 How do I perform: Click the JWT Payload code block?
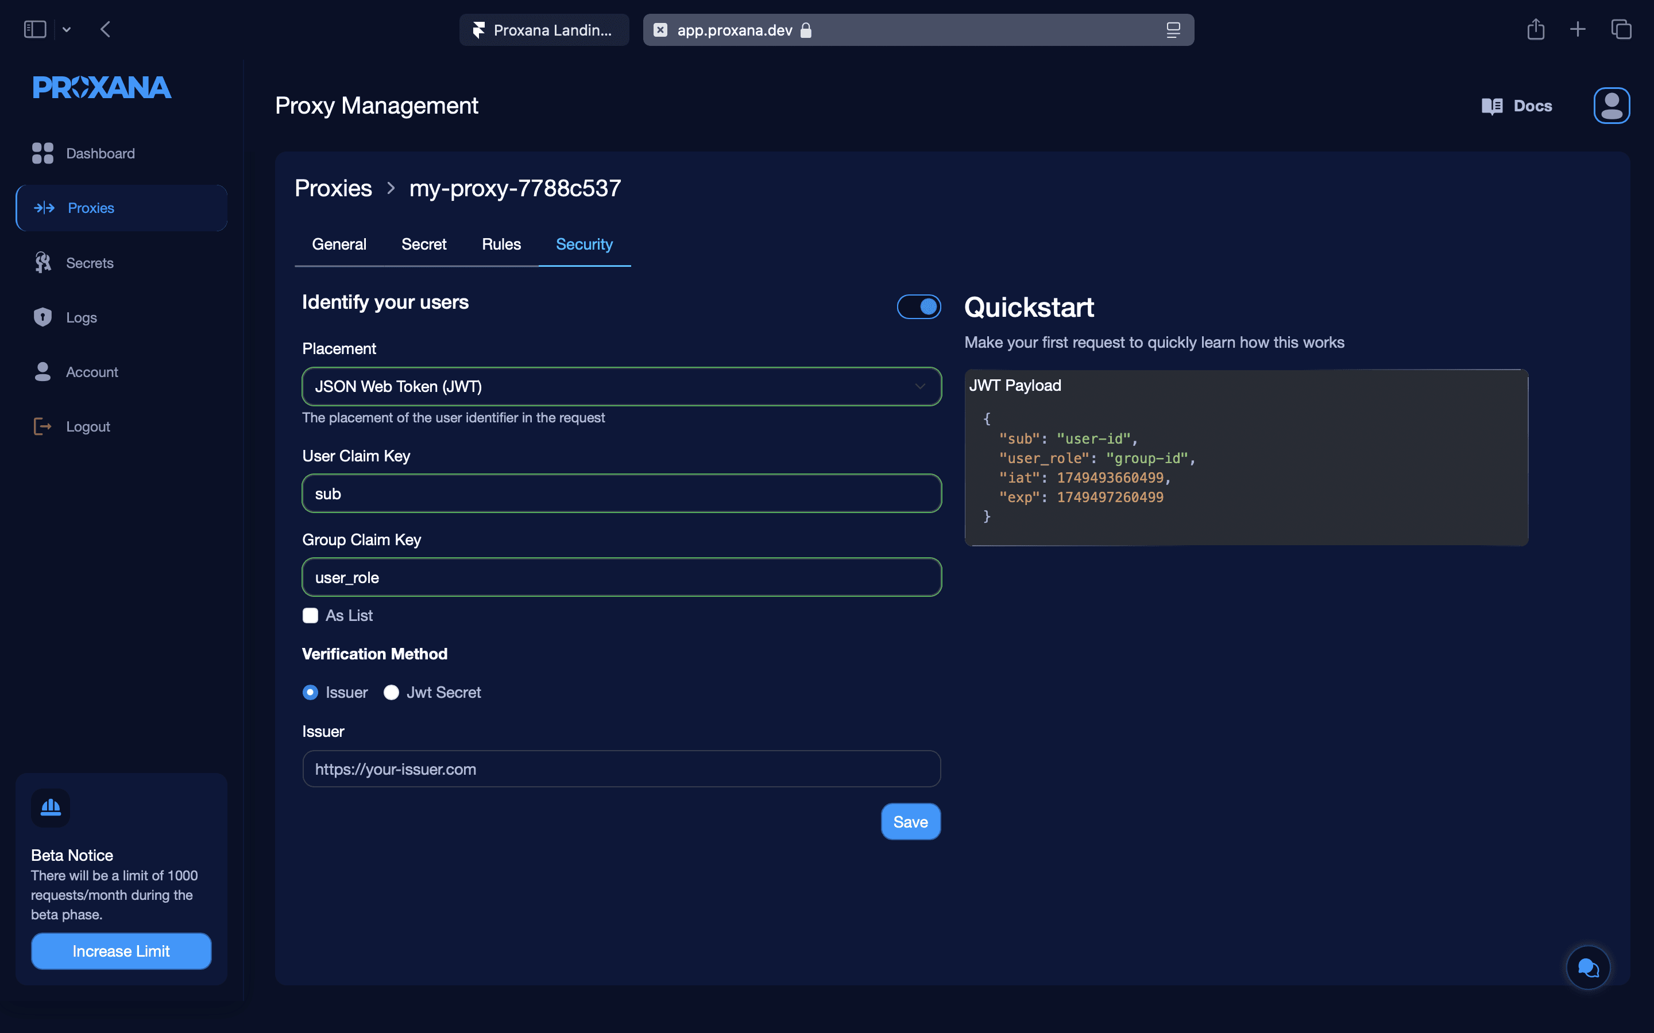pyautogui.click(x=1246, y=458)
